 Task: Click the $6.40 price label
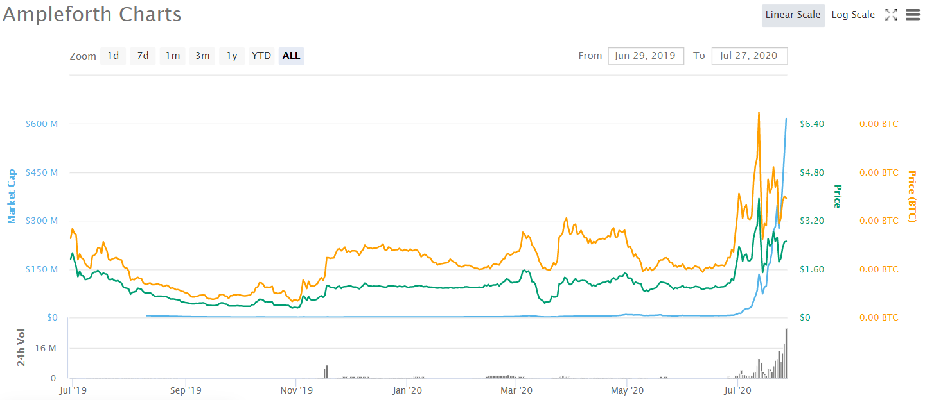click(x=812, y=124)
